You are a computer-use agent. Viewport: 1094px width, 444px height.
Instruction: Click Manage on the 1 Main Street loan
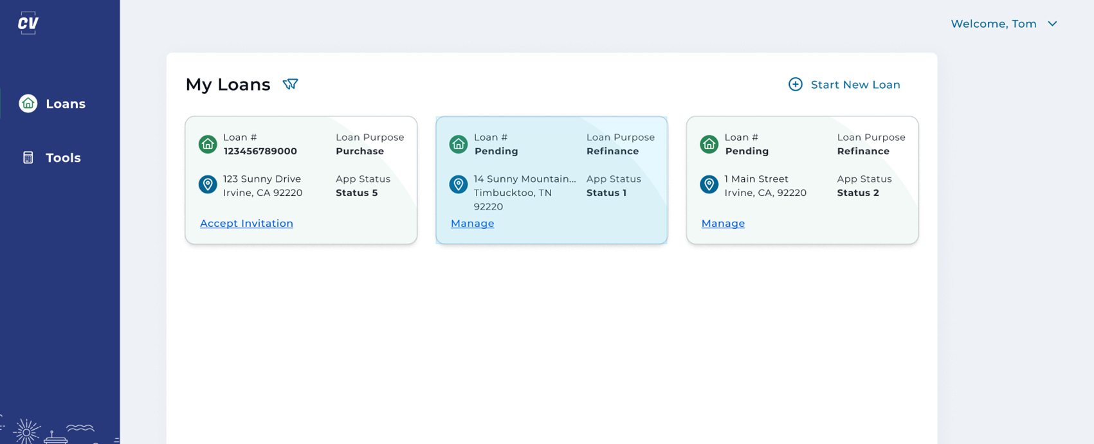point(723,224)
